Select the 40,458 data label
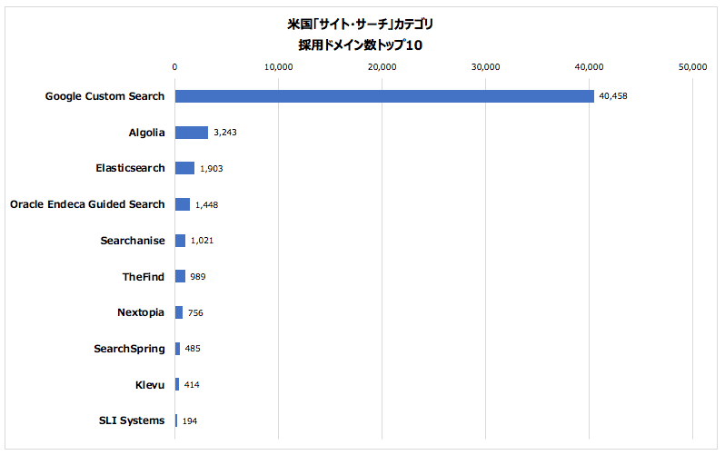This screenshot has height=455, width=725. tap(613, 96)
